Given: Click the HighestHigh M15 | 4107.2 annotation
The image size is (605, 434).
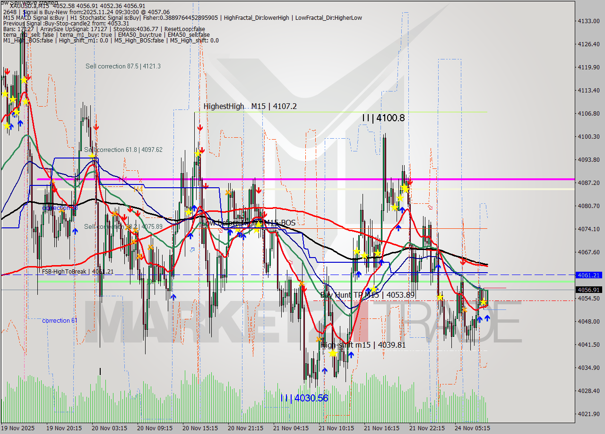Looking at the screenshot, I should click(249, 107).
